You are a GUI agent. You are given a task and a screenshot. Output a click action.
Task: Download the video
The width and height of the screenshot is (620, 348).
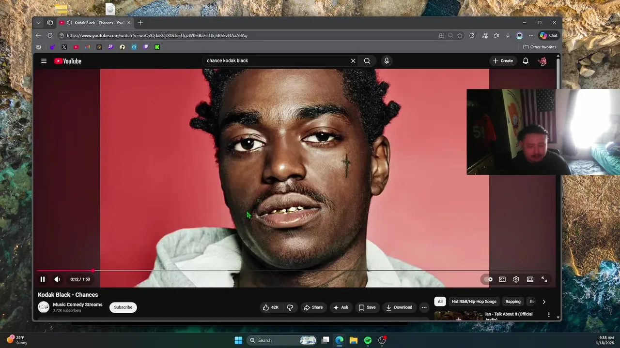point(399,307)
